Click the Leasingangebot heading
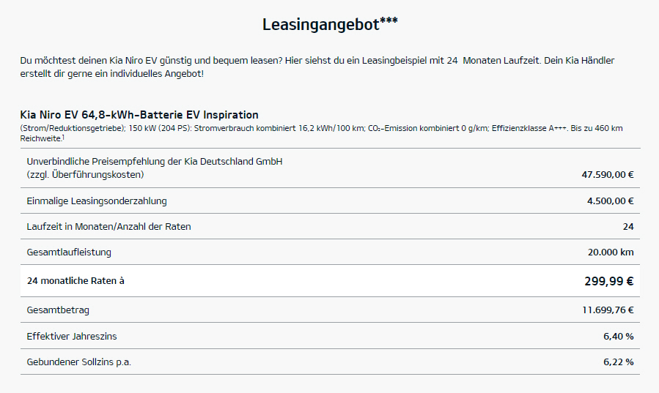 (x=330, y=24)
